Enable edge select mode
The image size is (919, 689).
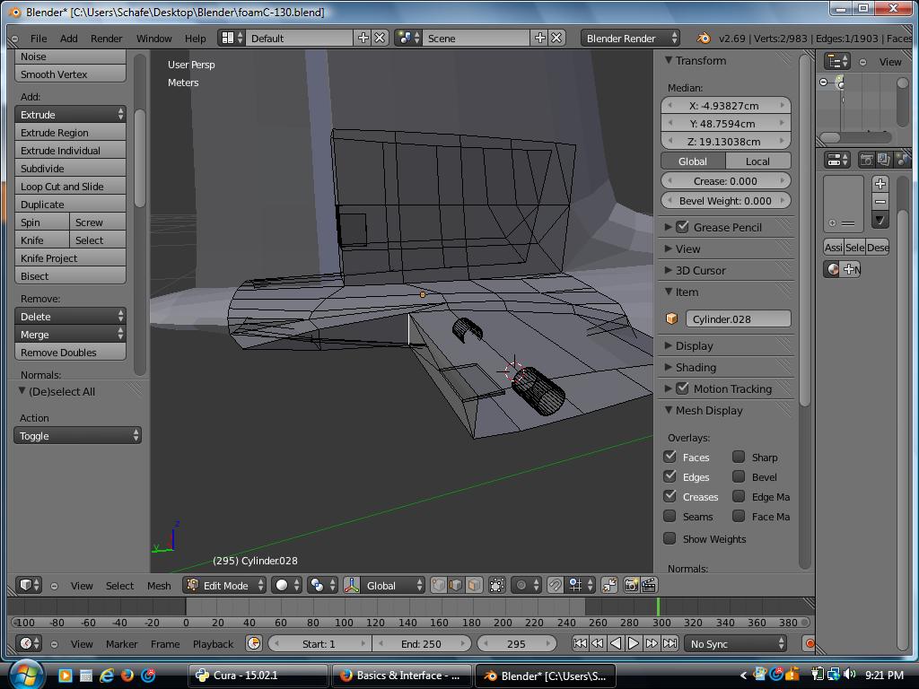[456, 585]
